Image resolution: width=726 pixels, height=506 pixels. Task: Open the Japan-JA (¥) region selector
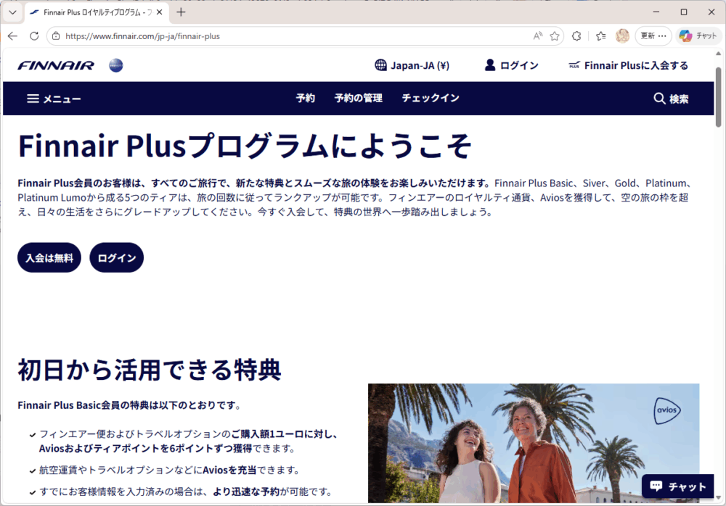[x=412, y=65]
